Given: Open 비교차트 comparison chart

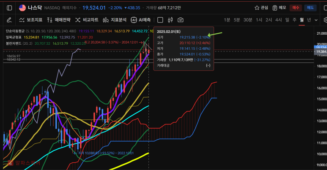Looking at the screenshot, I should click(87, 20).
